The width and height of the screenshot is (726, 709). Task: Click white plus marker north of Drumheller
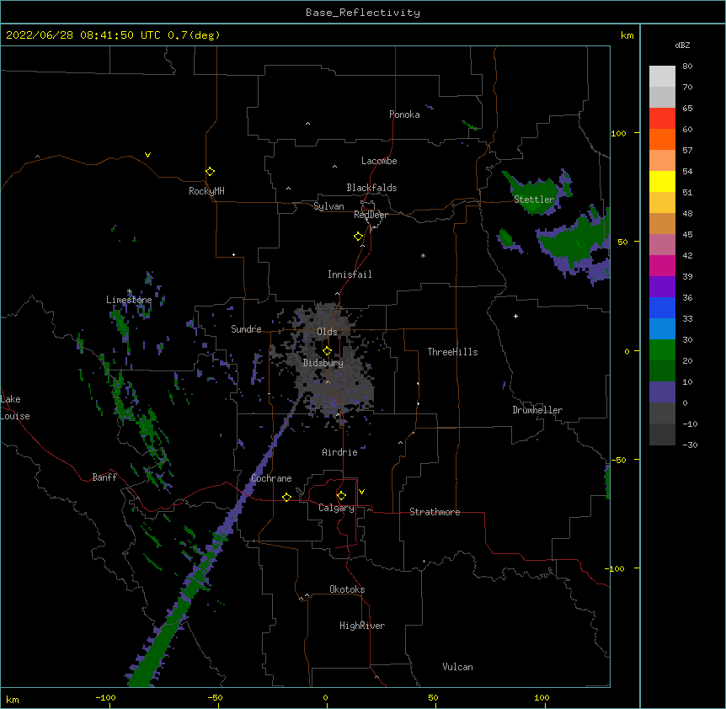515,316
